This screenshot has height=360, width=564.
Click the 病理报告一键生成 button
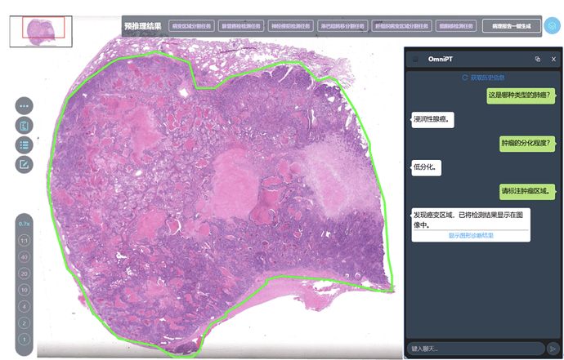(512, 26)
